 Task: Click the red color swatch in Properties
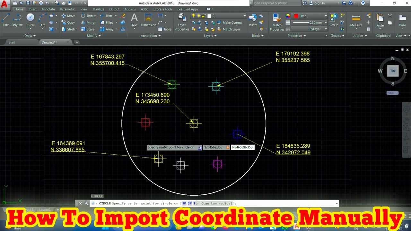(x=296, y=16)
